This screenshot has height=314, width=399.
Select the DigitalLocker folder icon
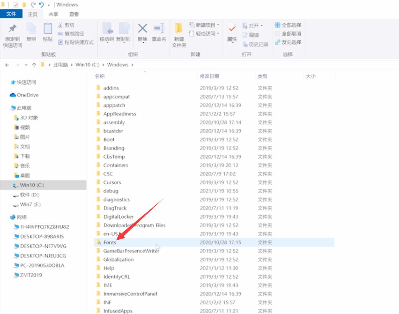tap(98, 216)
